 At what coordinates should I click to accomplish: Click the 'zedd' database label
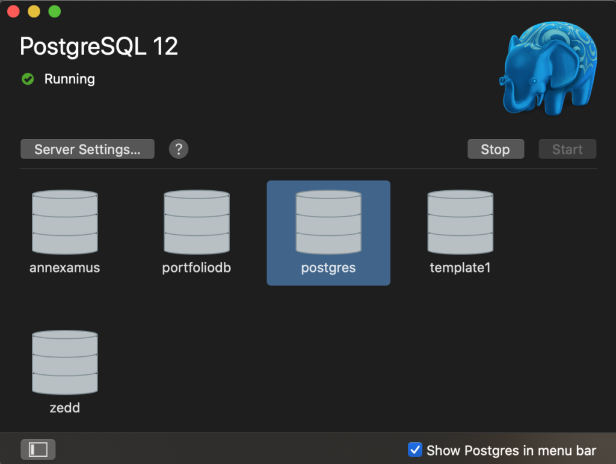click(x=65, y=408)
